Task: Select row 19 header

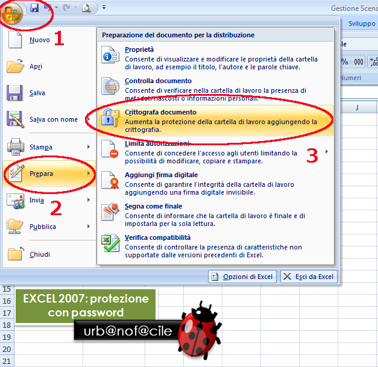Action: [x=7, y=337]
